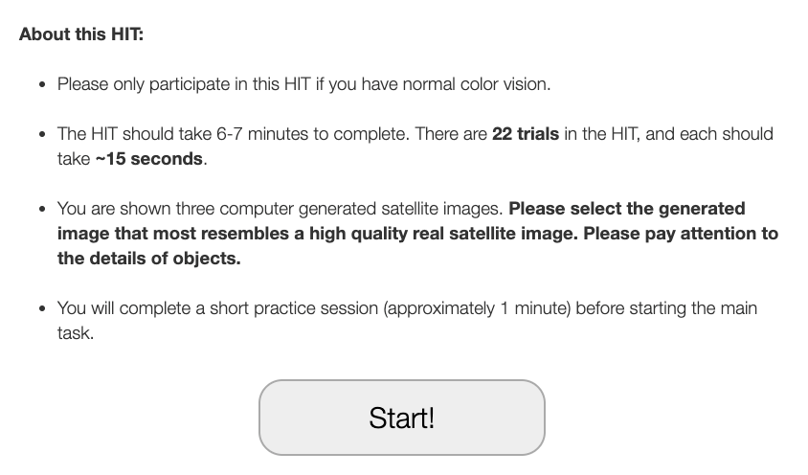This screenshot has height=475, width=808.
Task: Click the word "task." in last bullet
Action: tap(76, 333)
